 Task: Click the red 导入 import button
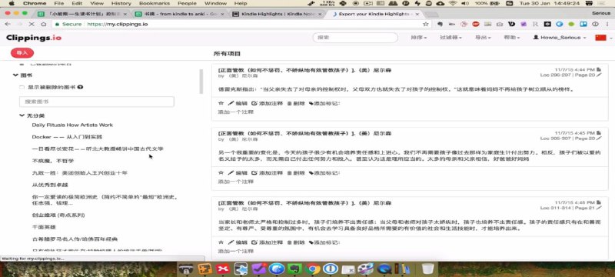(22, 53)
